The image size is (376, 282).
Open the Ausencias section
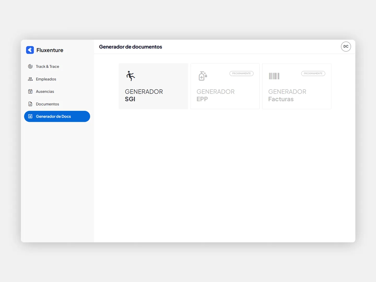57,91
